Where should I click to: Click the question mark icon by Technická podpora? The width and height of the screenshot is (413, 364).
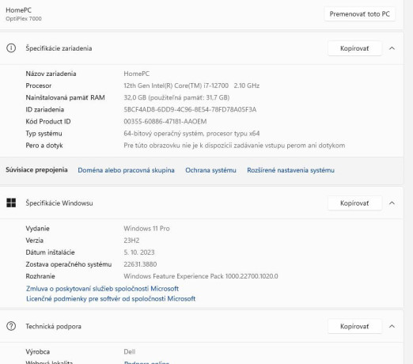11,326
